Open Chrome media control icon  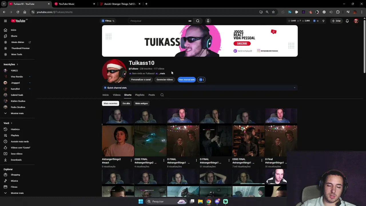coord(348,12)
